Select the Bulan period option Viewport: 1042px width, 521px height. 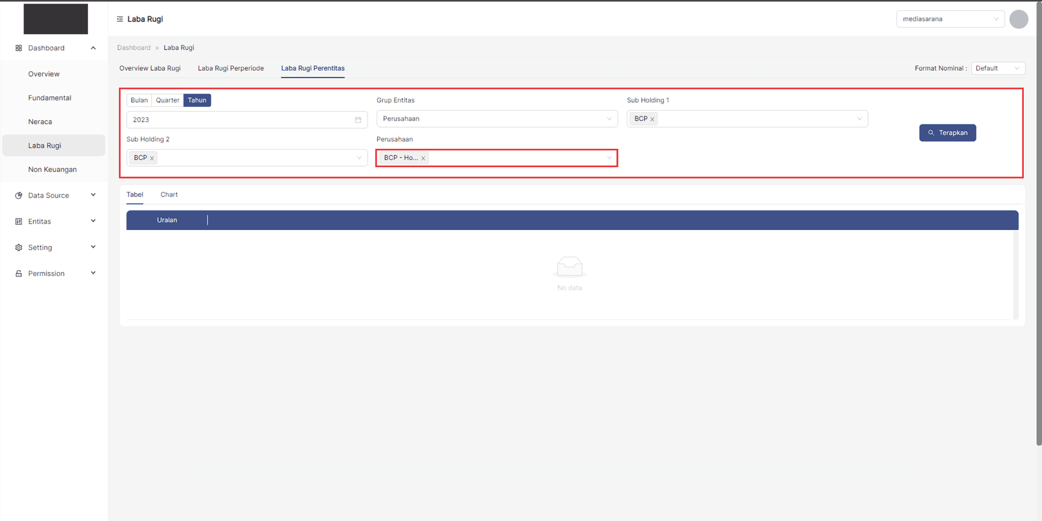click(139, 100)
